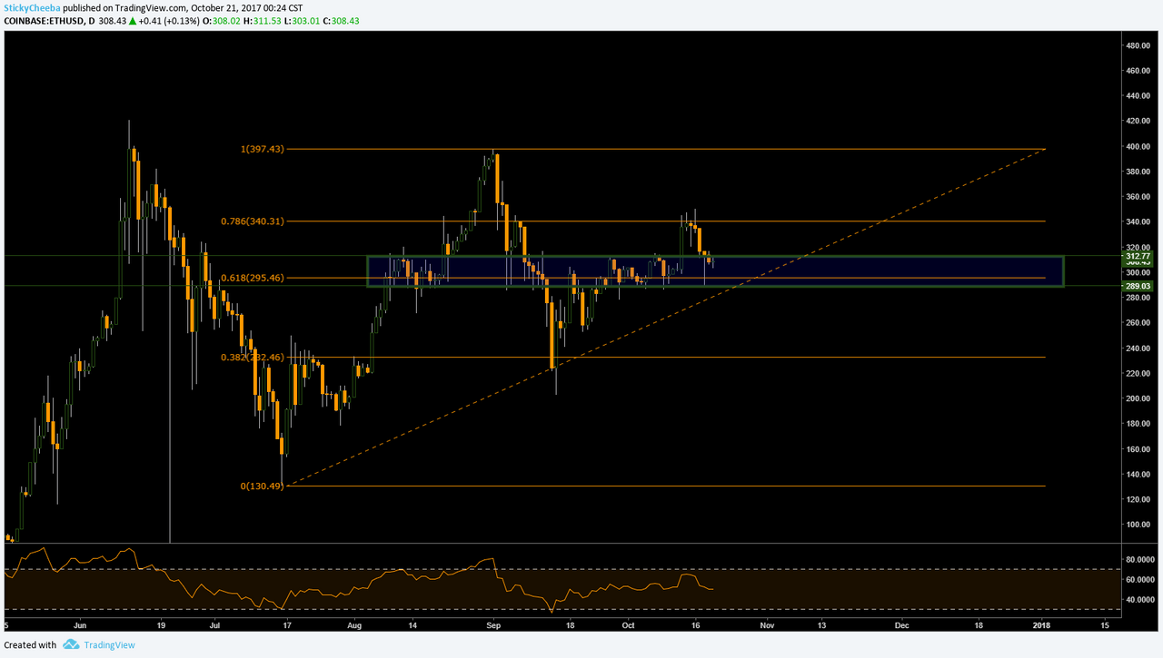Open the StickyCheeba author link
This screenshot has height=658, width=1163.
pyautogui.click(x=29, y=8)
